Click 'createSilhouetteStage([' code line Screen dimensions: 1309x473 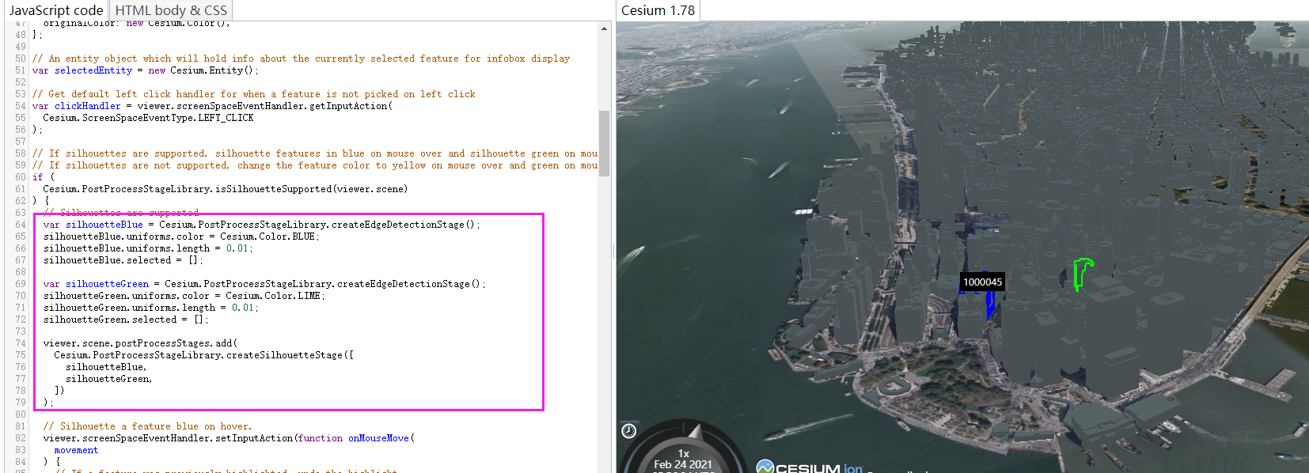(x=204, y=355)
